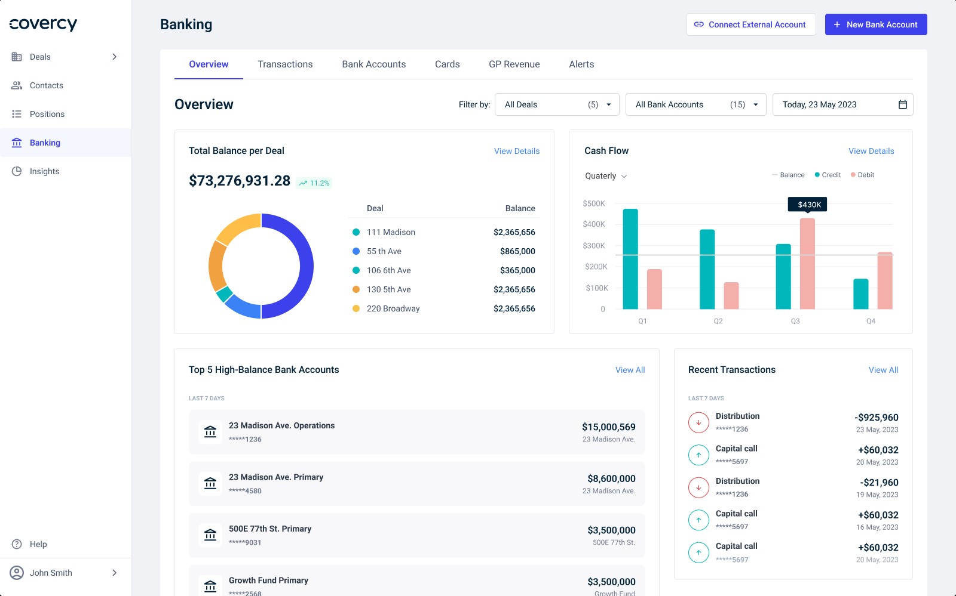956x596 pixels.
Task: Open the All Deals dropdown filter
Action: pyautogui.click(x=556, y=104)
